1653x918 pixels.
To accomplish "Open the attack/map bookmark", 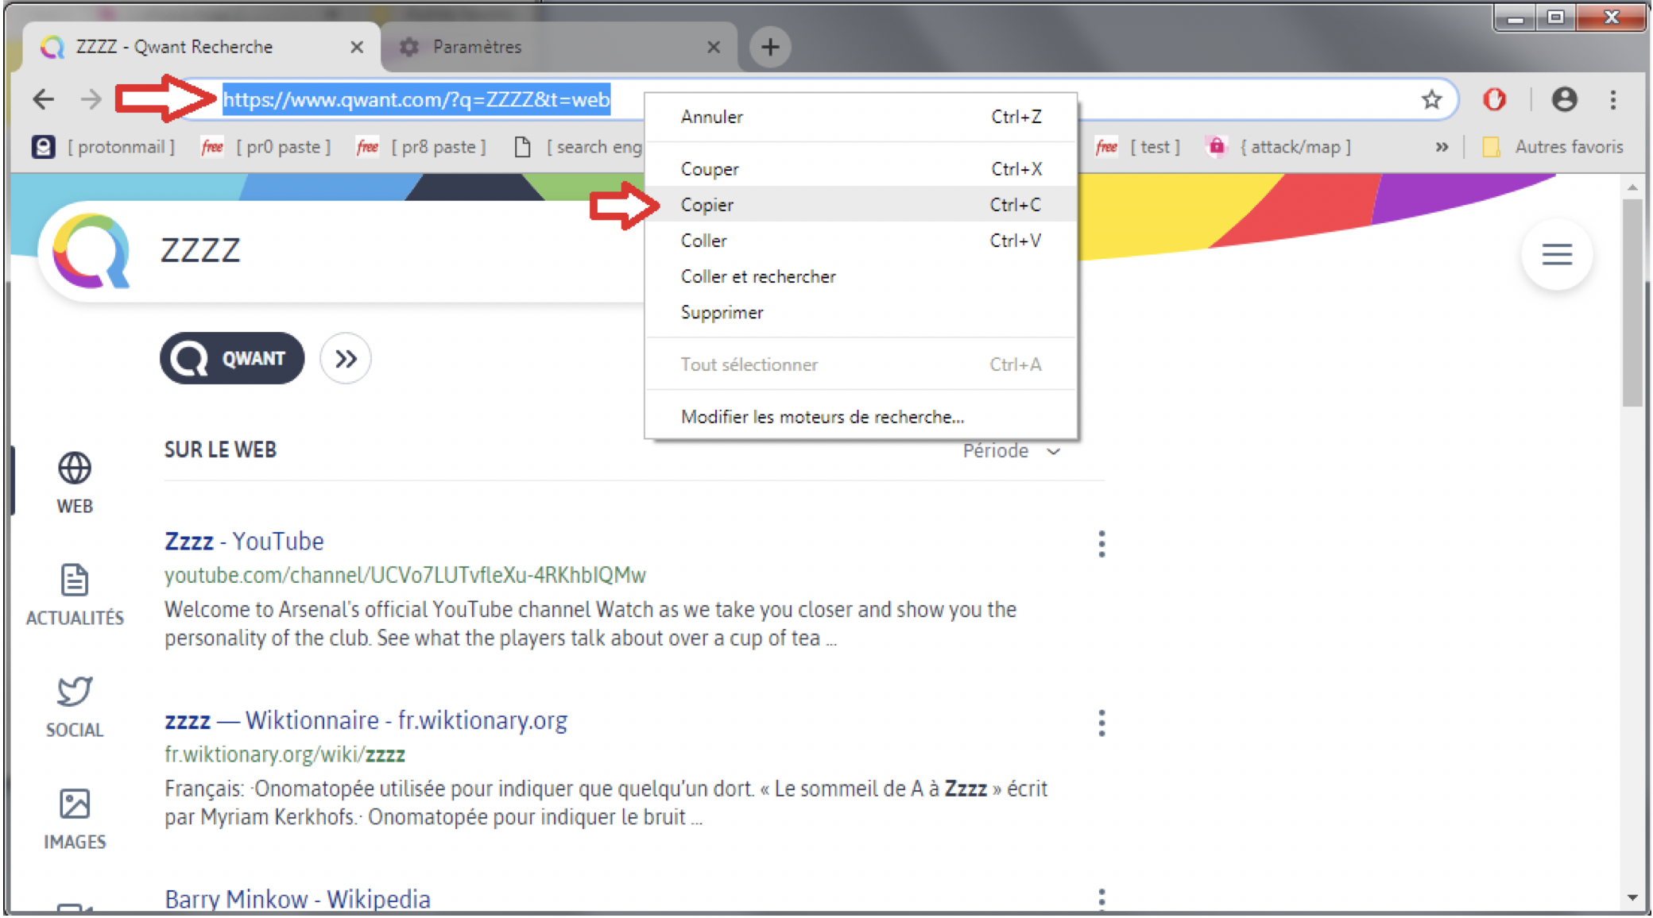I will click(1278, 147).
